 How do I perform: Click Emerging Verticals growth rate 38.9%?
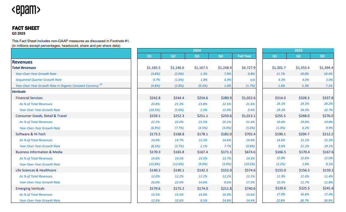[328, 201]
